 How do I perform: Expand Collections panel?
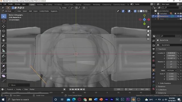click(x=162, y=90)
